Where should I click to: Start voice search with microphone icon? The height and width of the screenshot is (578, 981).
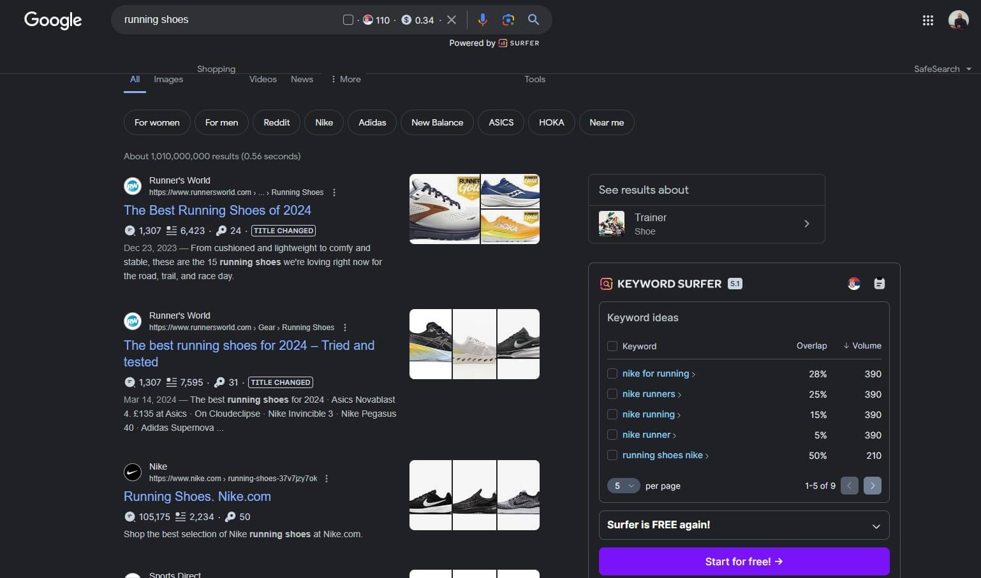483,20
